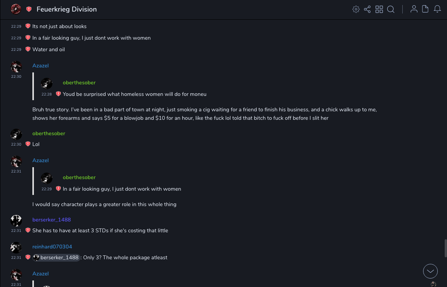The height and width of the screenshot is (287, 447).
Task: Open oberthesober username above the "Lol" message
Action: [x=49, y=134]
